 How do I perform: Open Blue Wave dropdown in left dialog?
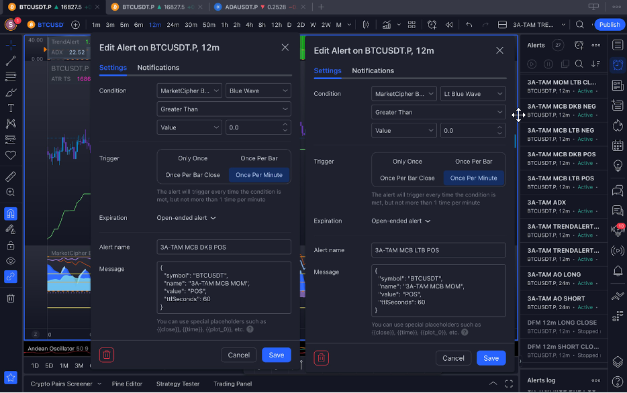coord(258,91)
